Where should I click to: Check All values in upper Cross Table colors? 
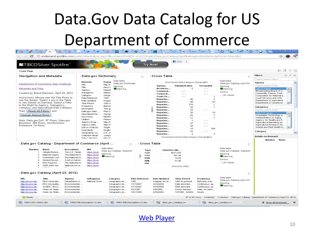221,95
